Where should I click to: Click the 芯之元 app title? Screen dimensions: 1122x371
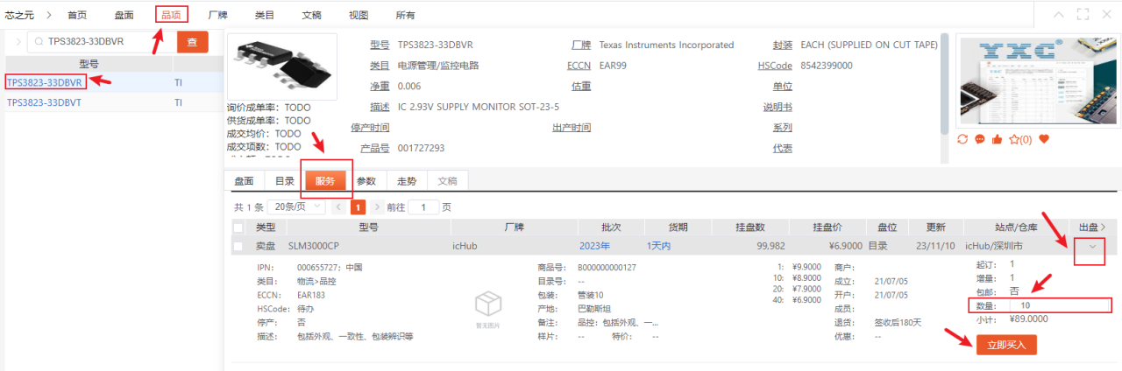(x=19, y=15)
